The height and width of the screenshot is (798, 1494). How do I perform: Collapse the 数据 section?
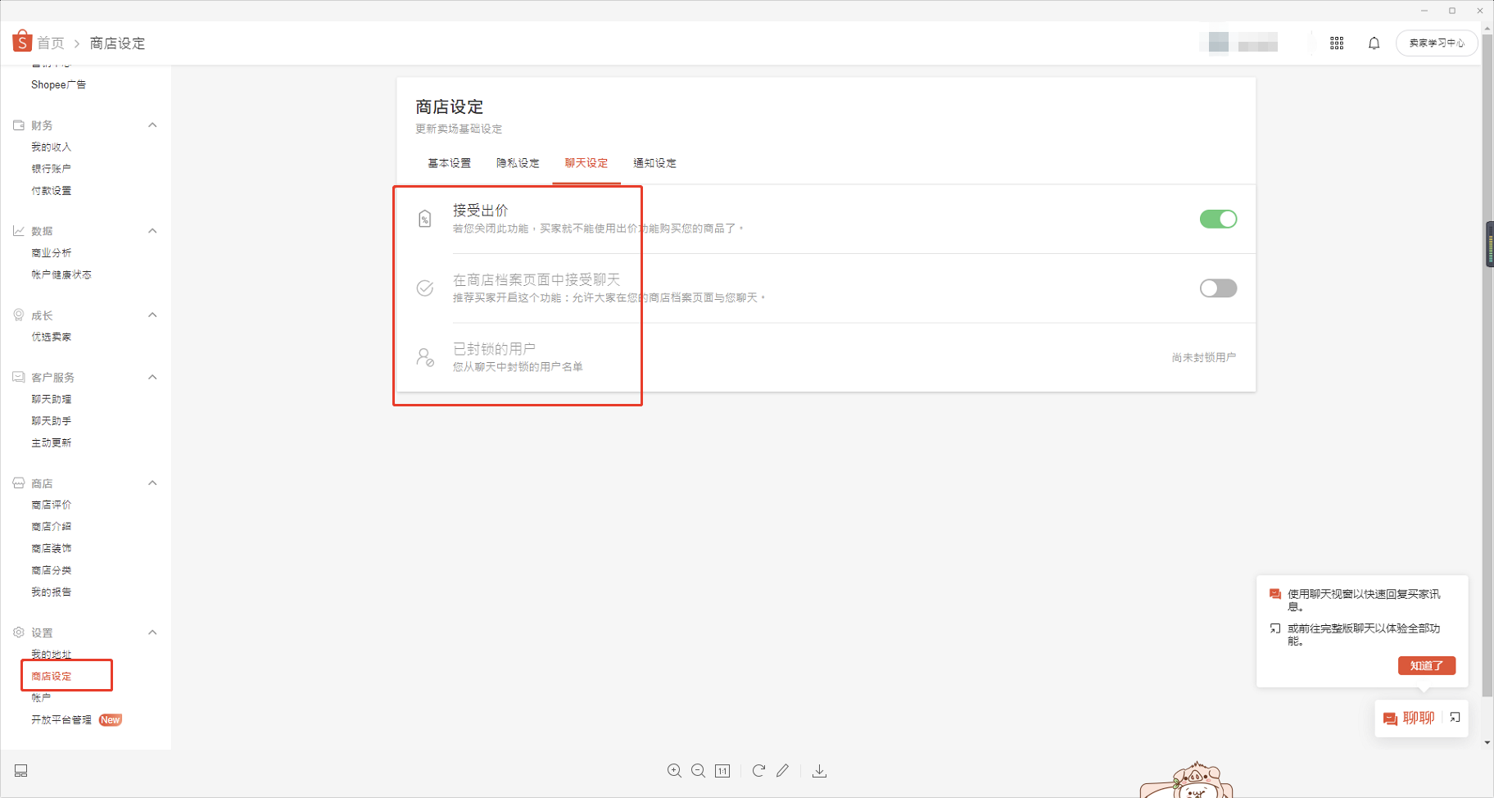pyautogui.click(x=152, y=231)
